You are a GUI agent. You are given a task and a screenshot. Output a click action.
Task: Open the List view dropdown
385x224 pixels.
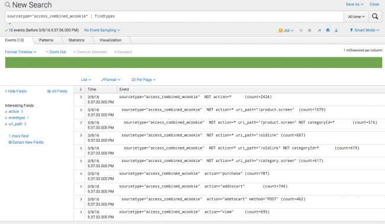click(86, 80)
